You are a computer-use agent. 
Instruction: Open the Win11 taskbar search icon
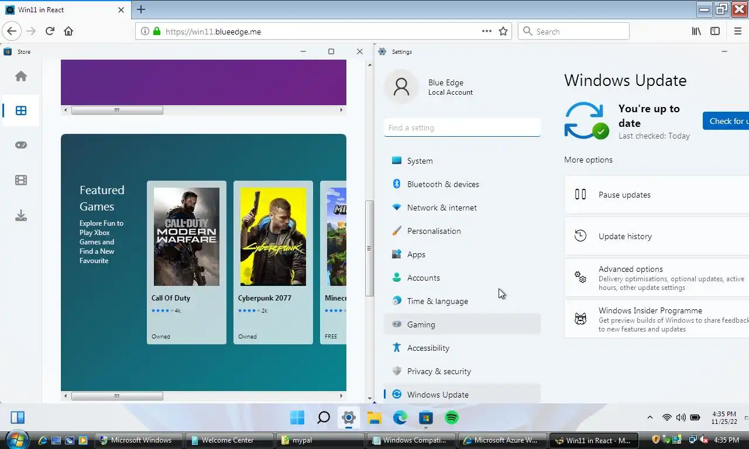pos(323,417)
